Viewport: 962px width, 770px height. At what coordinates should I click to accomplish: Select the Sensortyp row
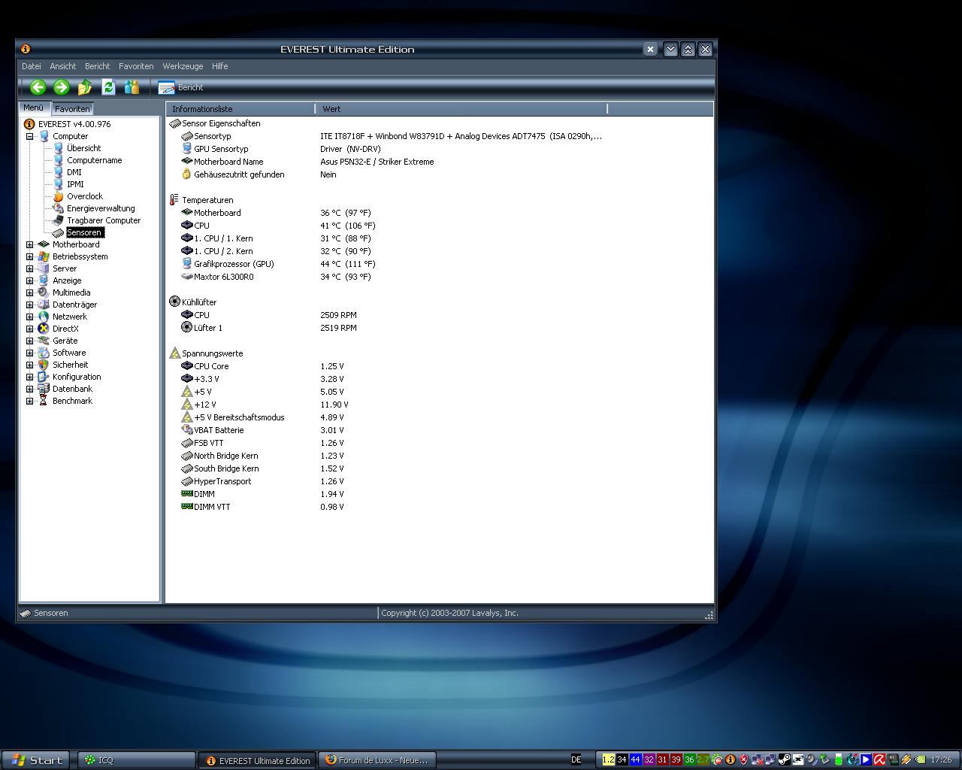[x=392, y=136]
